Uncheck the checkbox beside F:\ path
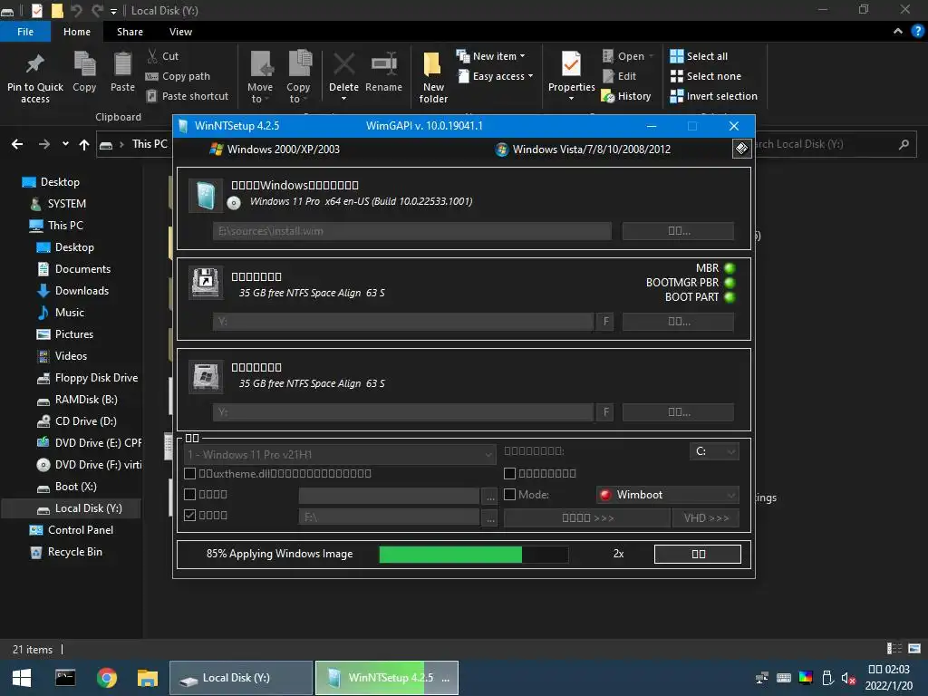The image size is (928, 696). (x=190, y=515)
